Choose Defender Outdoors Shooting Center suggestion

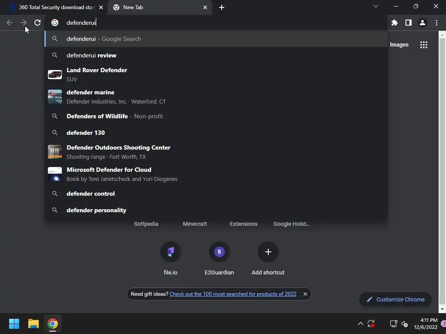point(216,152)
